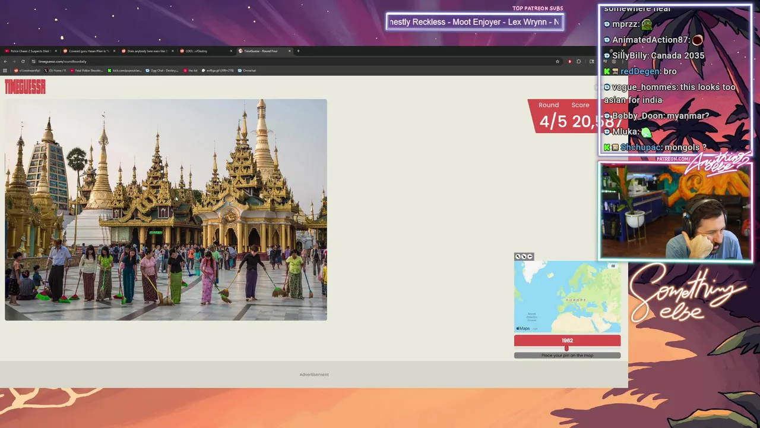
Task: Click 'Shchupac: mongols ?' chat message
Action: click(655, 147)
